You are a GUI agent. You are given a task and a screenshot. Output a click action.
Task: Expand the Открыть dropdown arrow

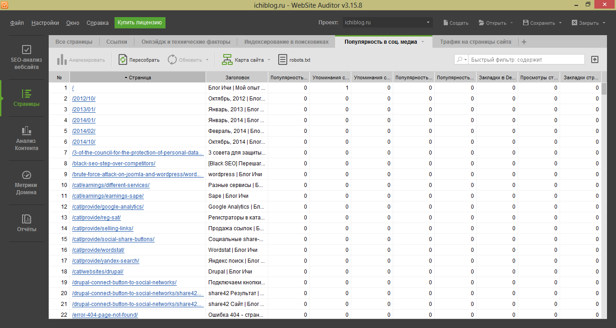click(x=512, y=23)
